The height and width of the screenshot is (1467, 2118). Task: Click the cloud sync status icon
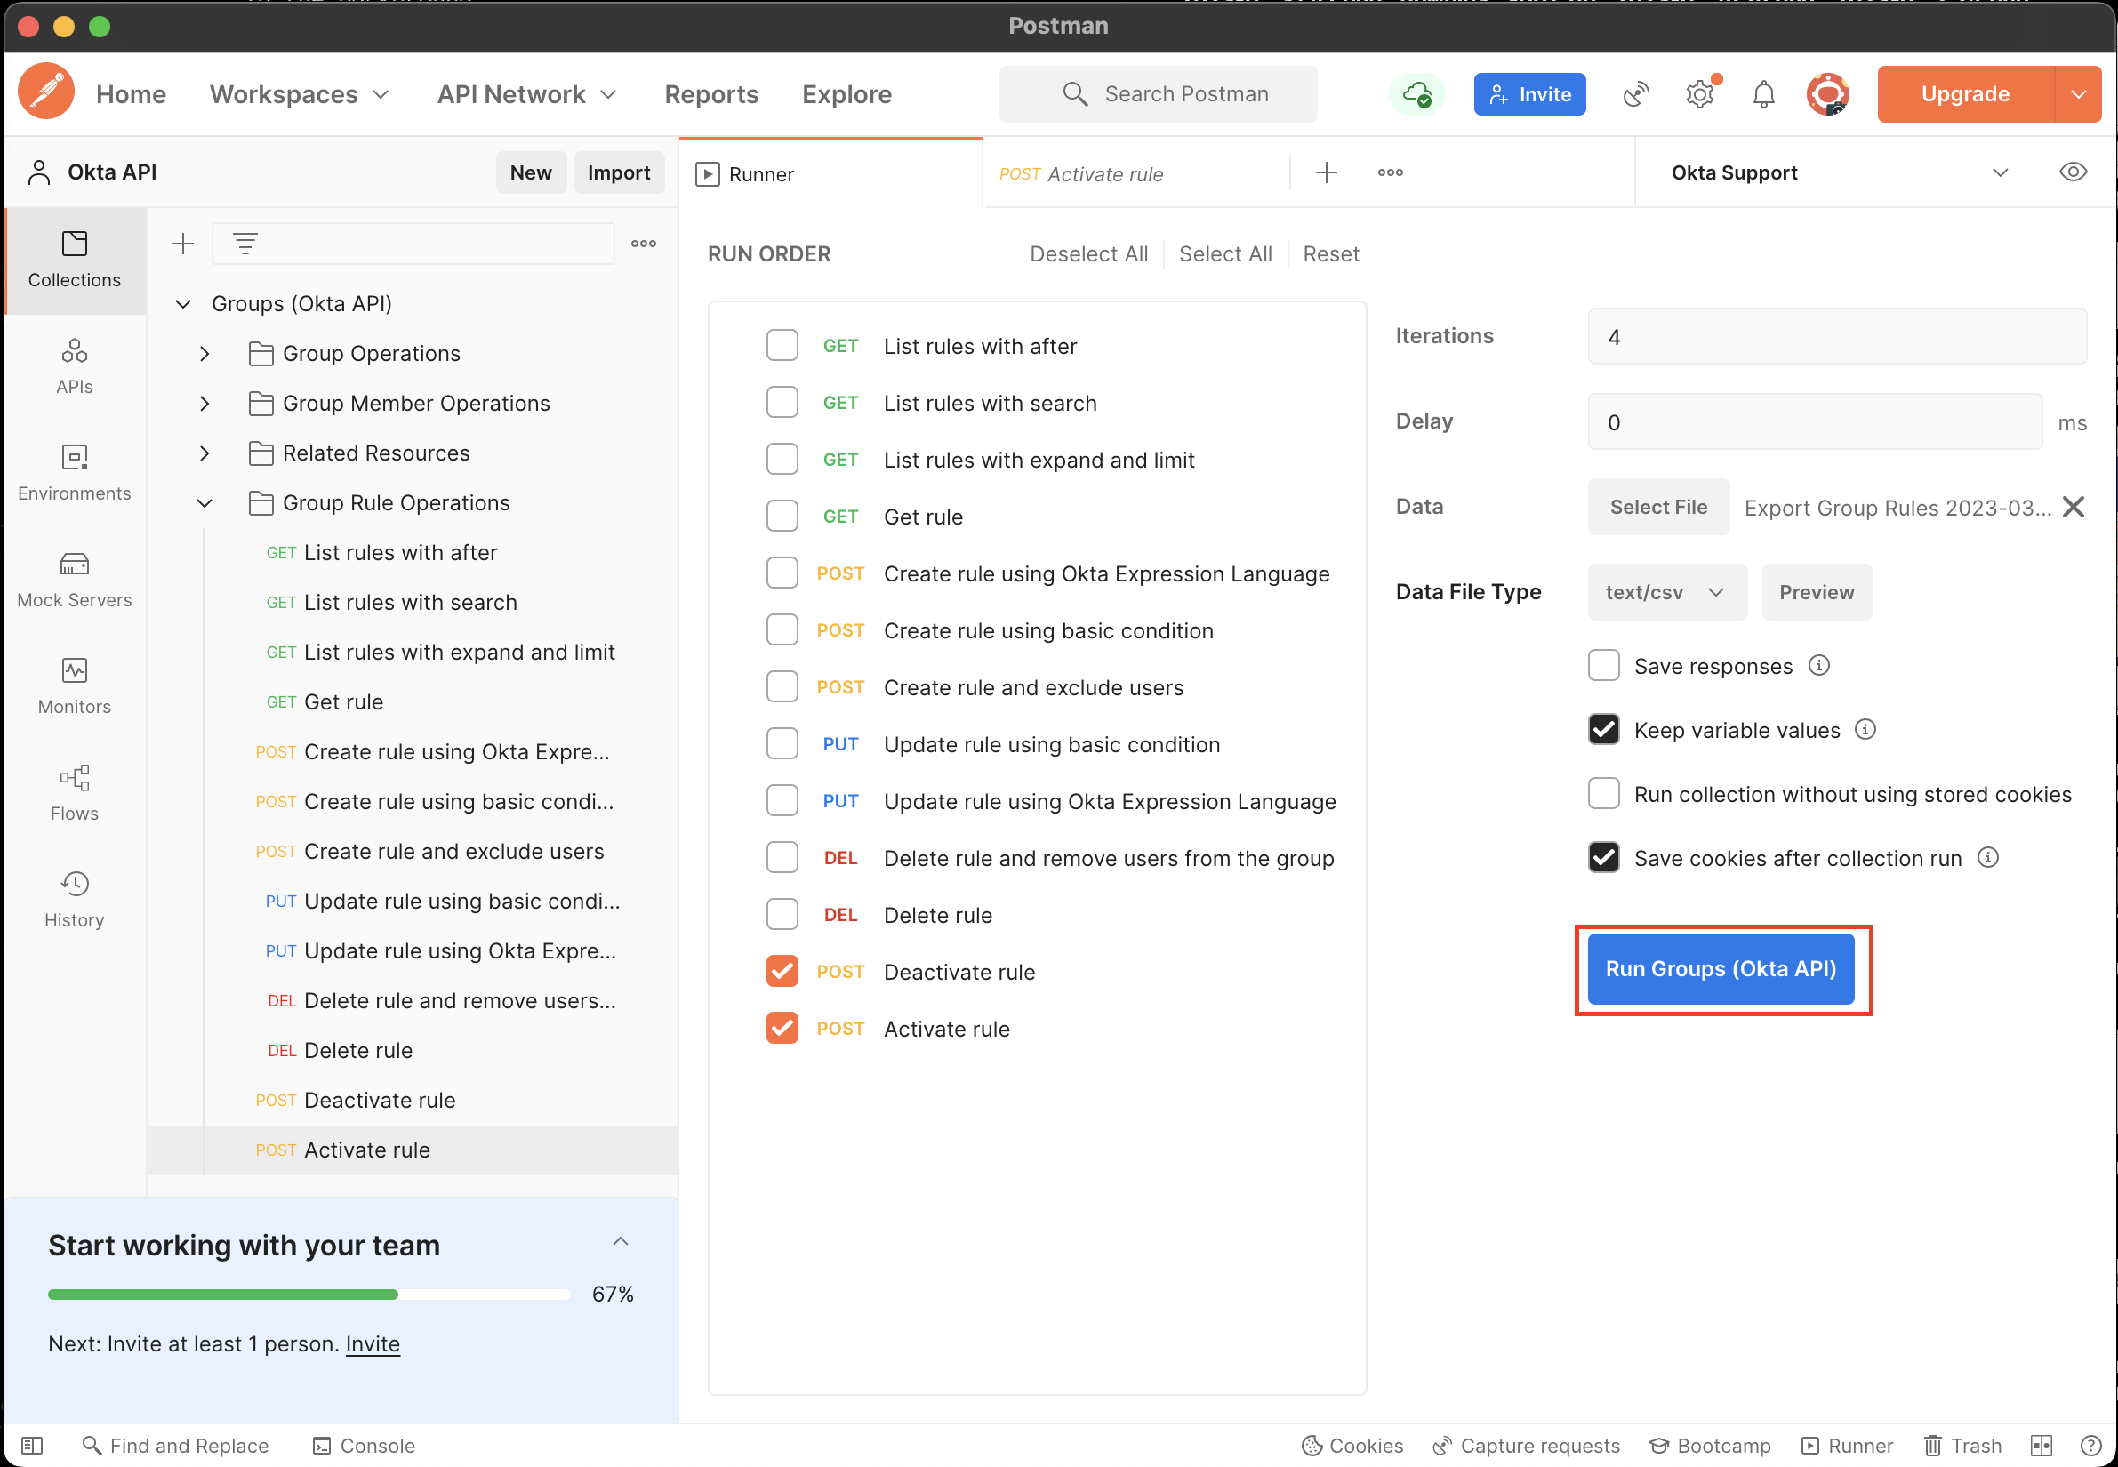coord(1416,93)
